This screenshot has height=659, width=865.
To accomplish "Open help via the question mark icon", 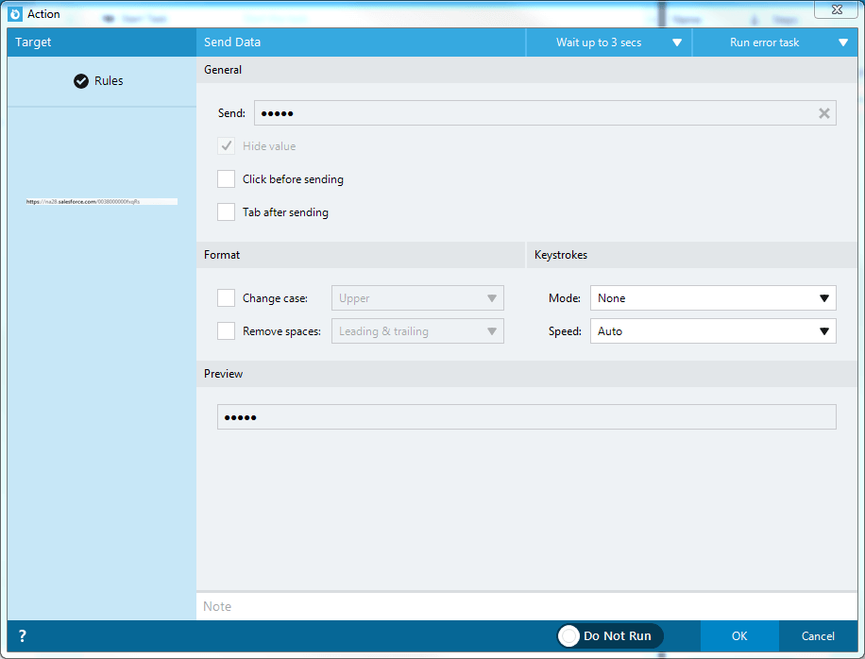I will point(22,635).
